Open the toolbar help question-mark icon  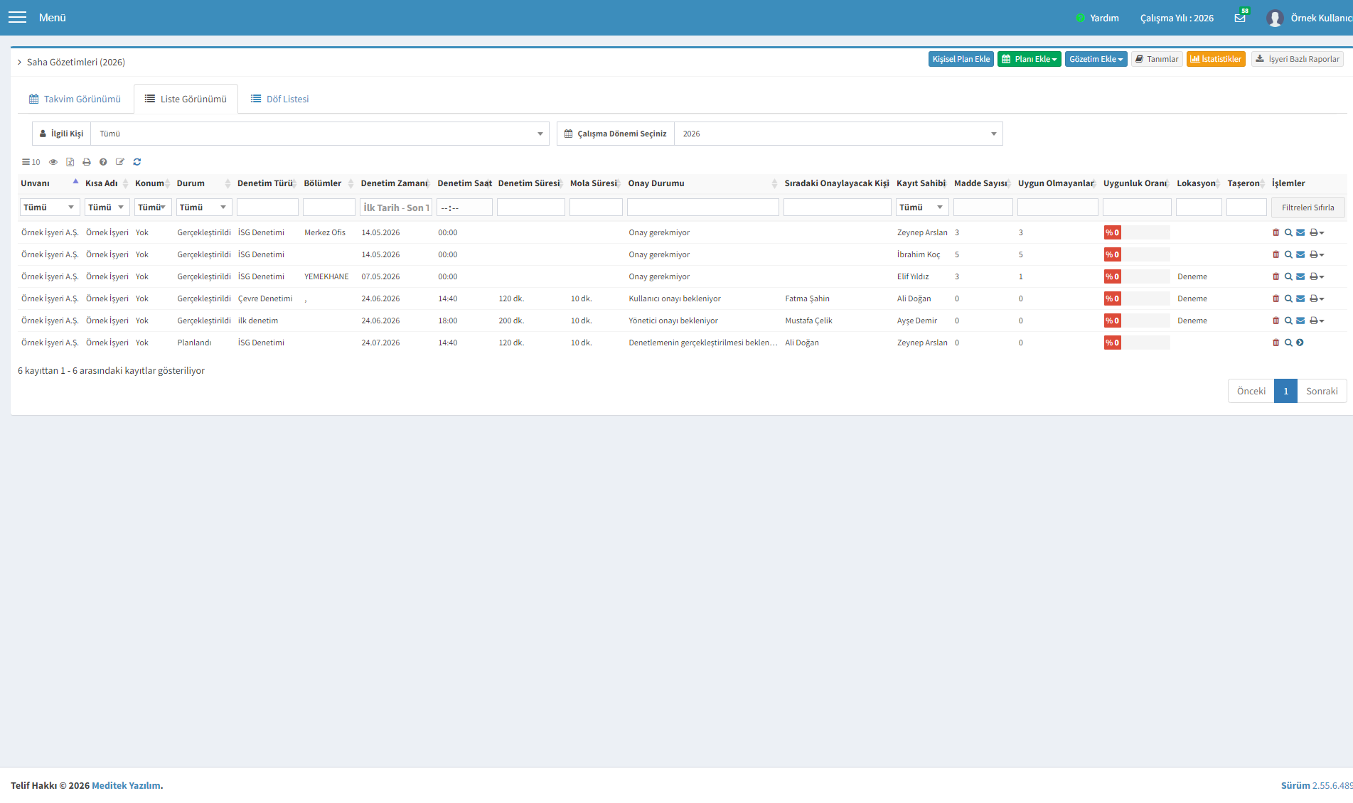pyautogui.click(x=103, y=162)
